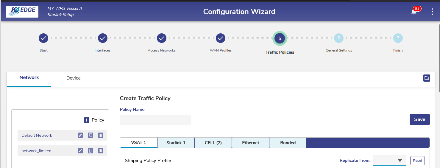Screen dimensions: 440x168
Task: Open the three-dot options menu
Action: click(x=432, y=12)
